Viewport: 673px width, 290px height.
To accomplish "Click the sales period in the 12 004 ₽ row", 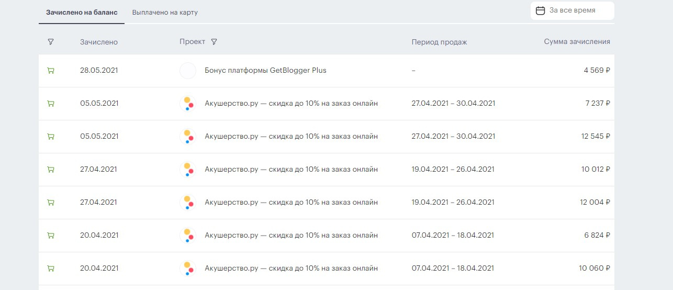I will point(453,202).
